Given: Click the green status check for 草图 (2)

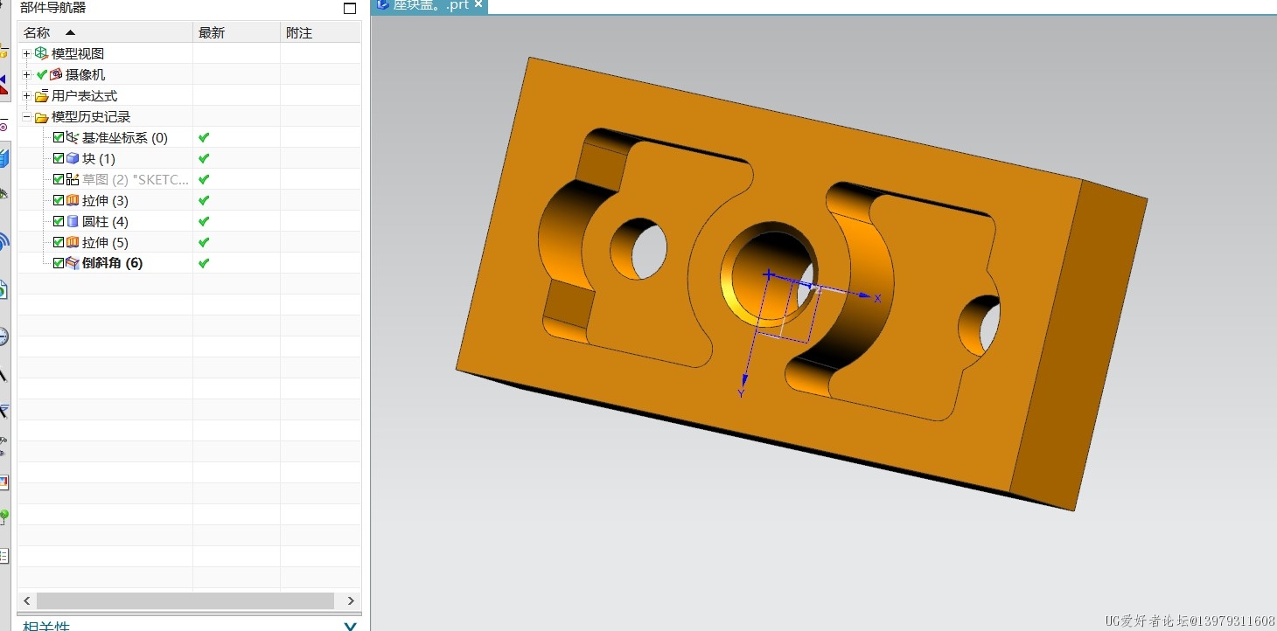Looking at the screenshot, I should (x=204, y=179).
